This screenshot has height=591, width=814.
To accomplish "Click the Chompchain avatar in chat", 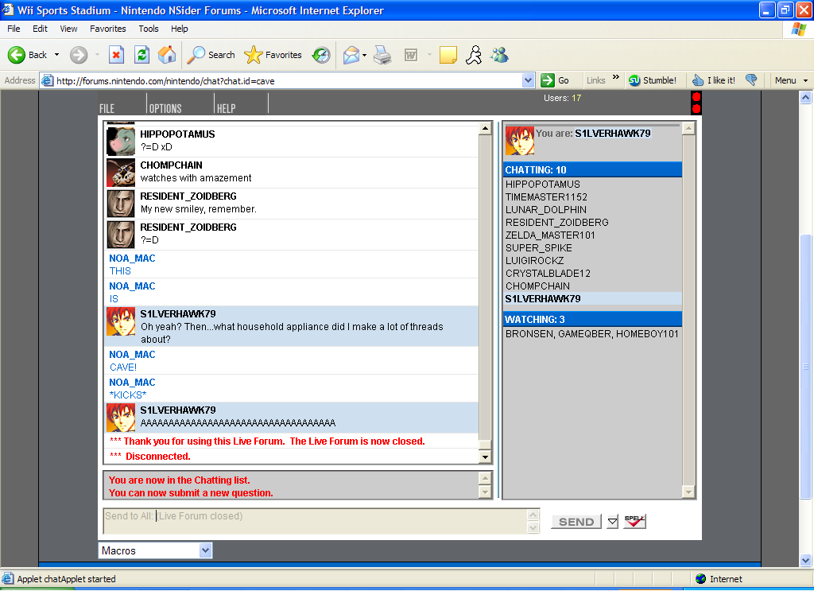I will click(121, 173).
